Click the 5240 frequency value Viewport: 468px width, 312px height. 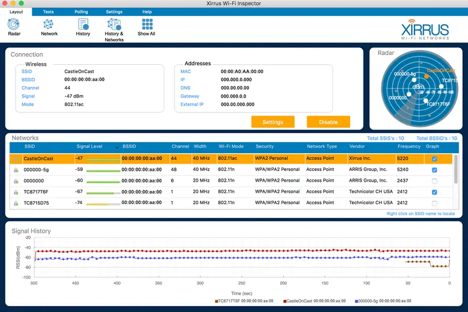click(403, 169)
